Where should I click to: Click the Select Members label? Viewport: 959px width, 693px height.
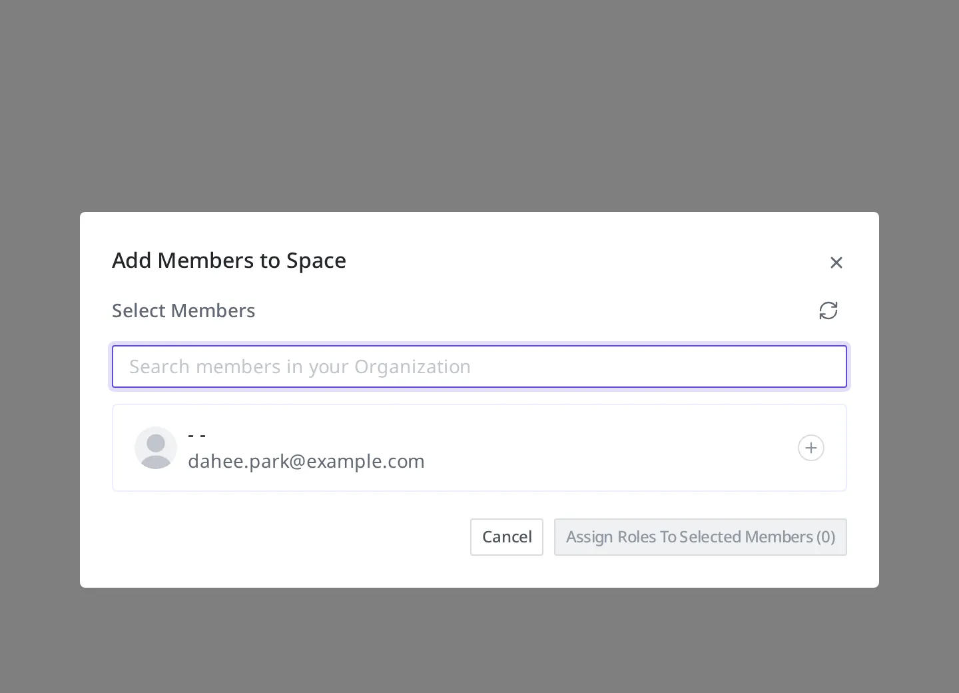coord(184,311)
